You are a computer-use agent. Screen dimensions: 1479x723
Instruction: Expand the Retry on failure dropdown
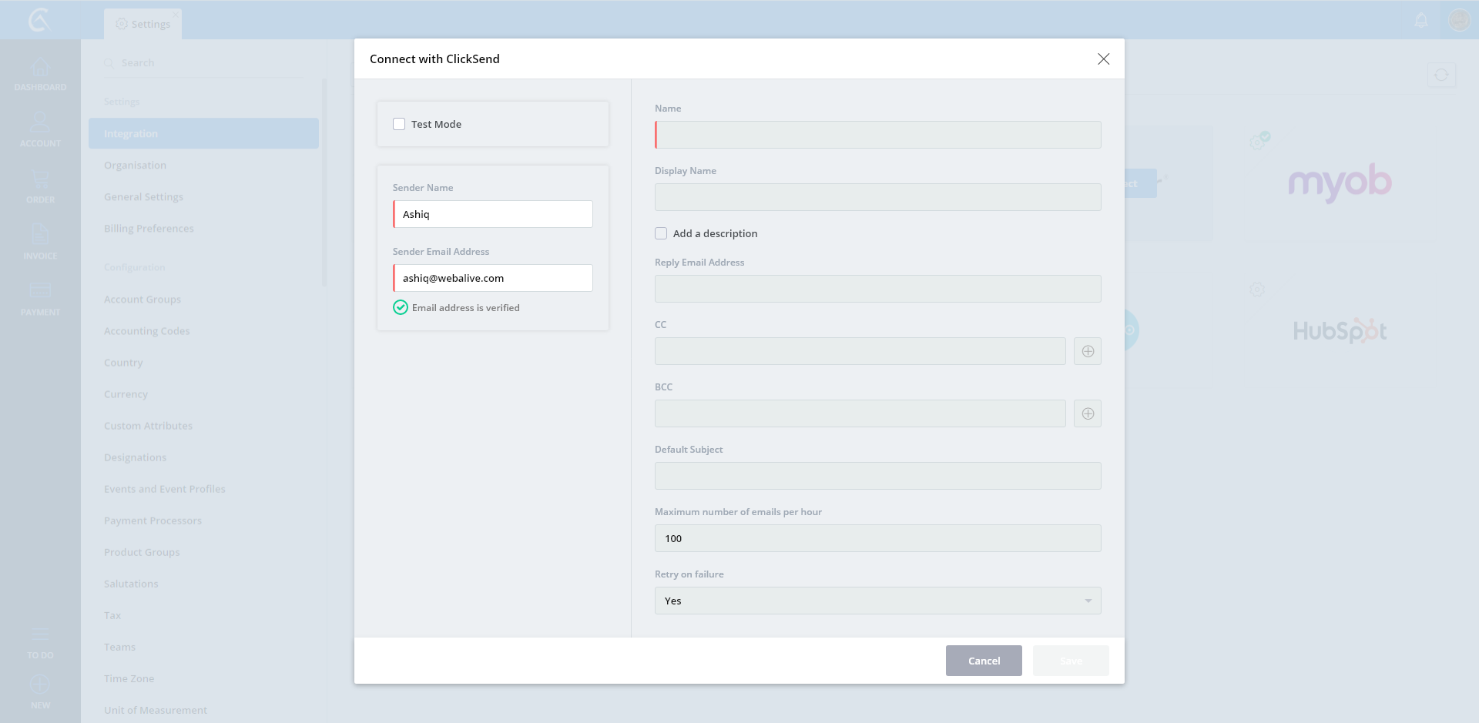[877, 601]
